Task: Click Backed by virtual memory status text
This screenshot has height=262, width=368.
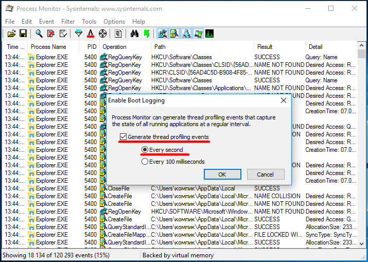Action: [178, 255]
